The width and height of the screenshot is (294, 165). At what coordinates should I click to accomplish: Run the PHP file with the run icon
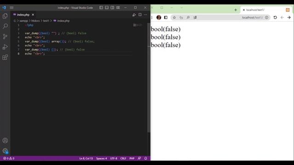[x=134, y=15]
